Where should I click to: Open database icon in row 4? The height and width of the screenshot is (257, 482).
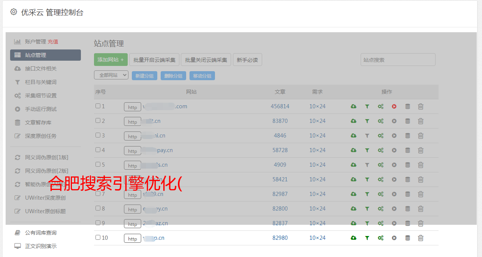(x=407, y=150)
